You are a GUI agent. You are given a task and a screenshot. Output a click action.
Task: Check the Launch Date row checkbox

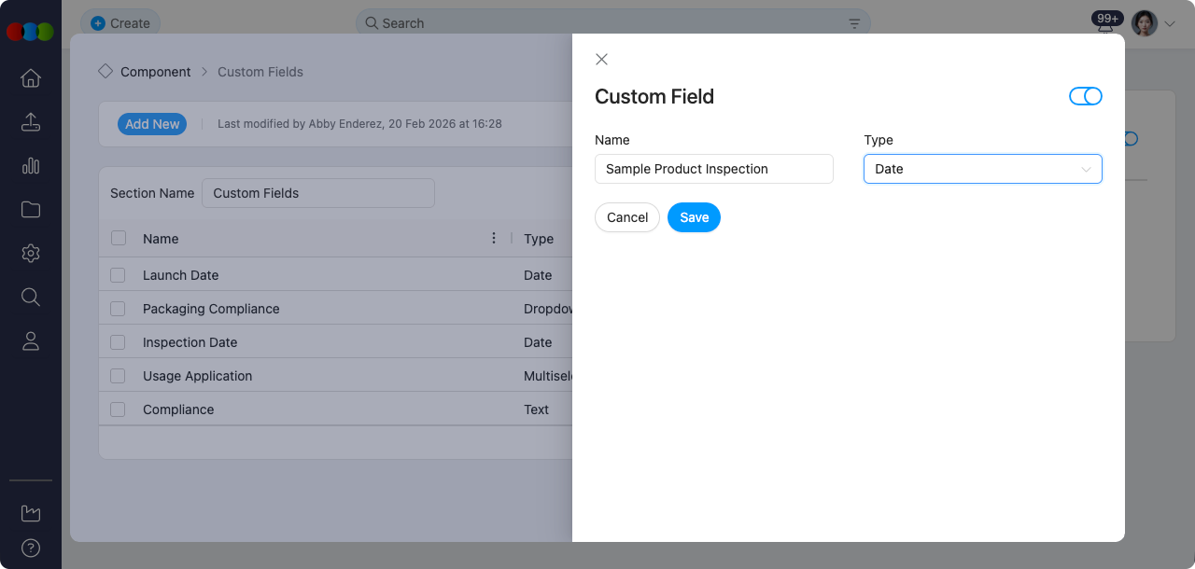(118, 275)
